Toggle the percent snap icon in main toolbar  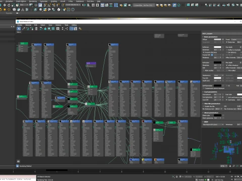(54, 5)
